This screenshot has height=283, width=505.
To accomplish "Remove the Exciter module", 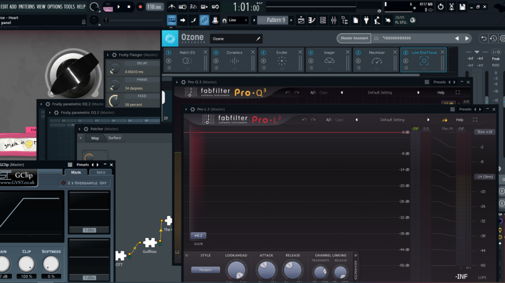I will pyautogui.click(x=300, y=52).
